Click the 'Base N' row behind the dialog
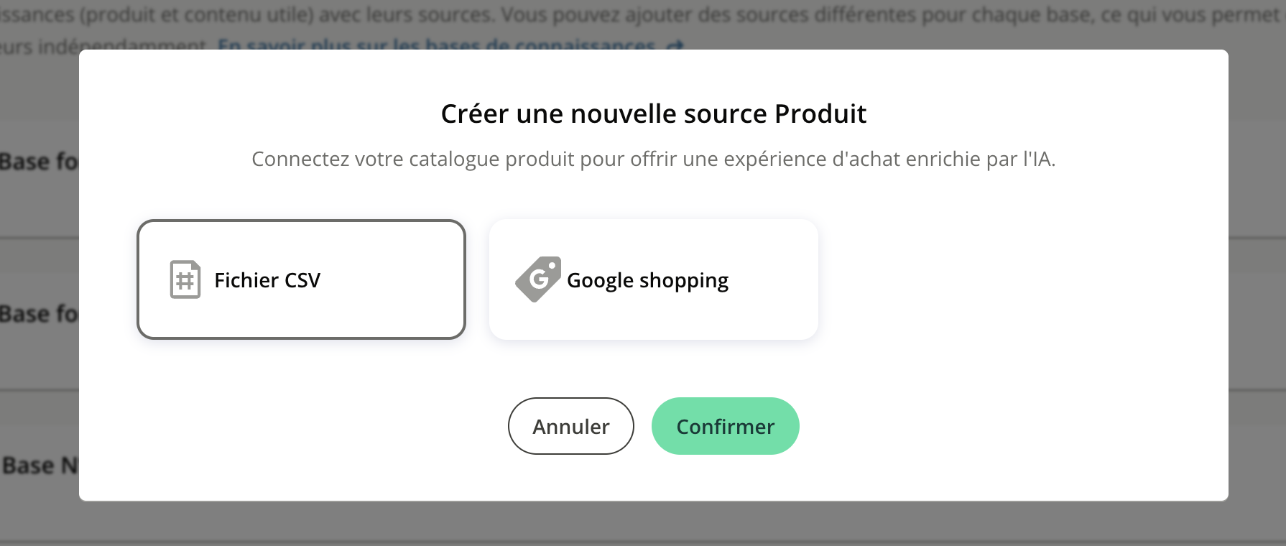This screenshot has height=546, width=1286. coord(40,466)
